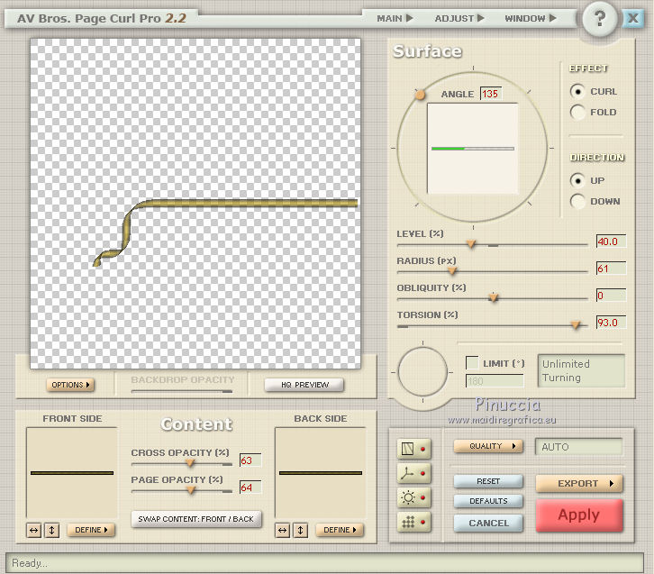
Task: Click the CROSS OPACITY slider handle
Action: 190,463
